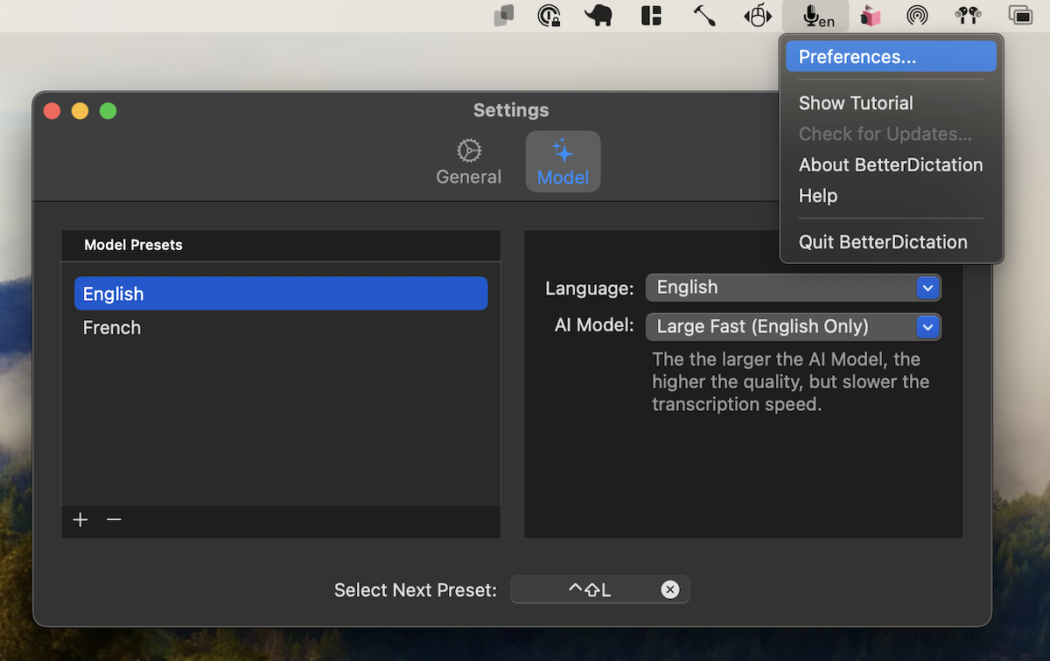Choose Preferences... from the menu

coord(891,57)
